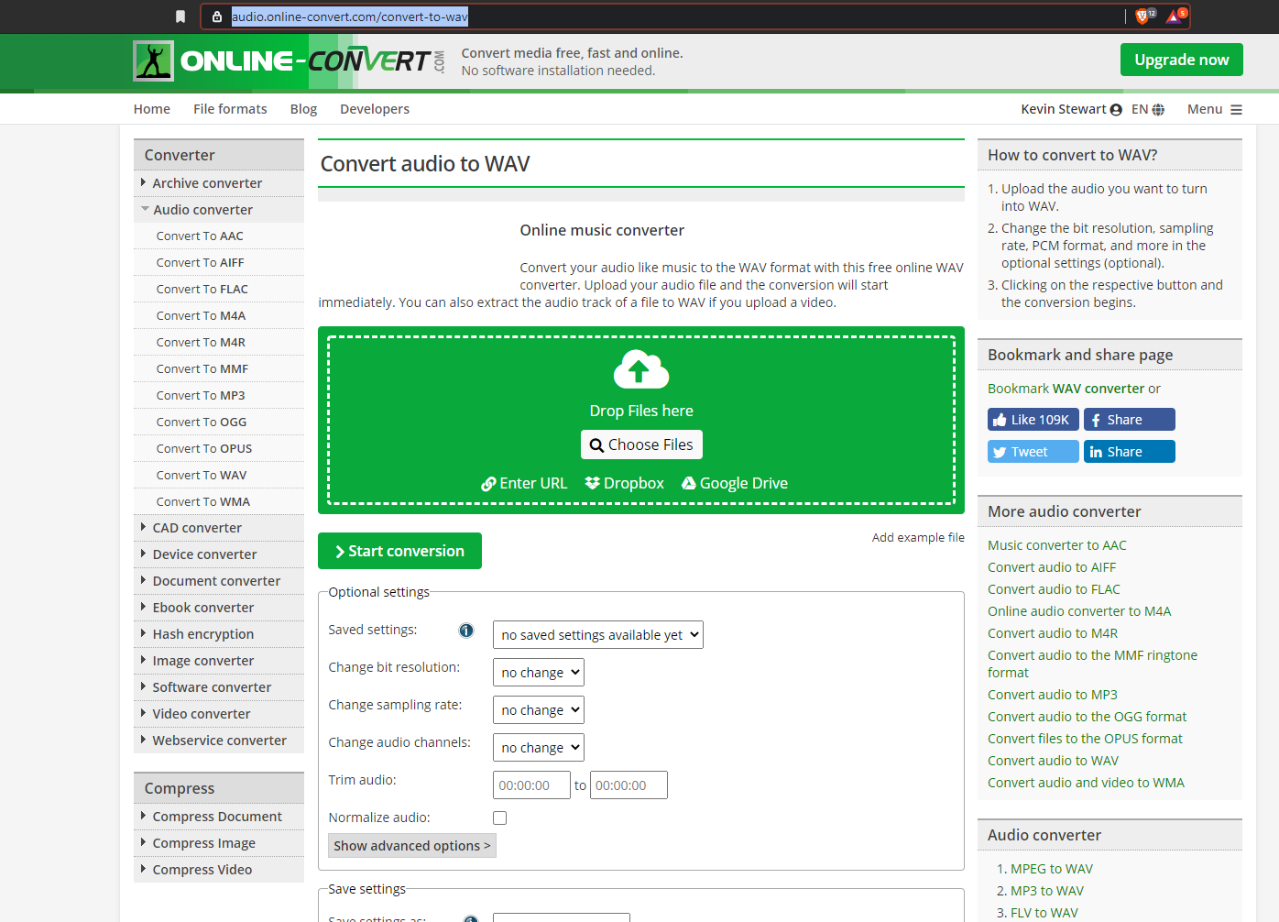This screenshot has height=922, width=1279.
Task: Click Enter URL link icon
Action: (488, 484)
